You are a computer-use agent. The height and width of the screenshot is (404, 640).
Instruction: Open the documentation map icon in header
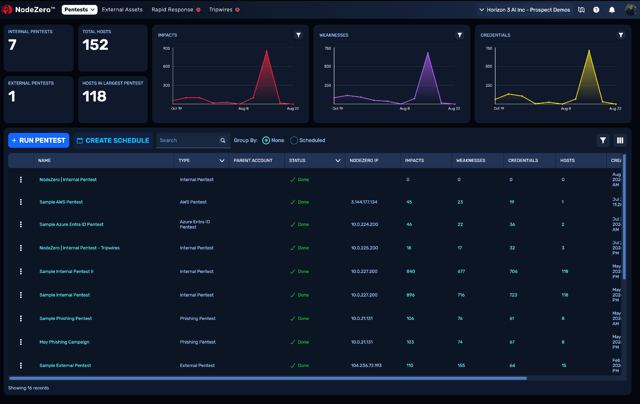581,10
